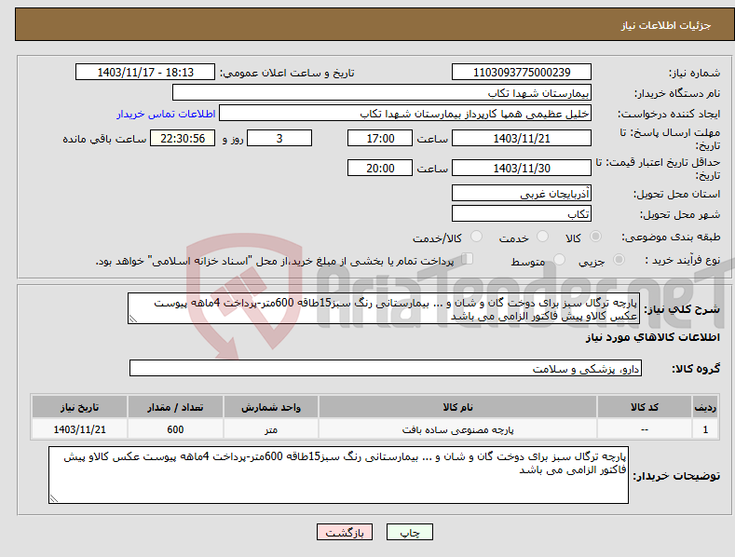Click the remaining time 22:30:56 field
Image resolution: width=735 pixels, height=557 pixels.
pos(183,138)
